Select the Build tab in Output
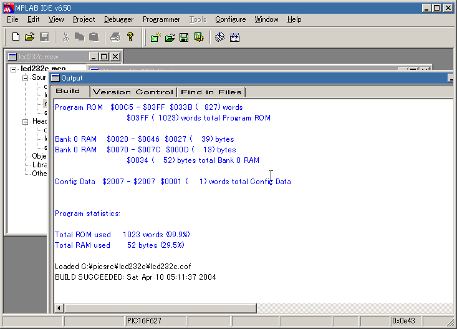Screen dimensions: 457x329 70,91
